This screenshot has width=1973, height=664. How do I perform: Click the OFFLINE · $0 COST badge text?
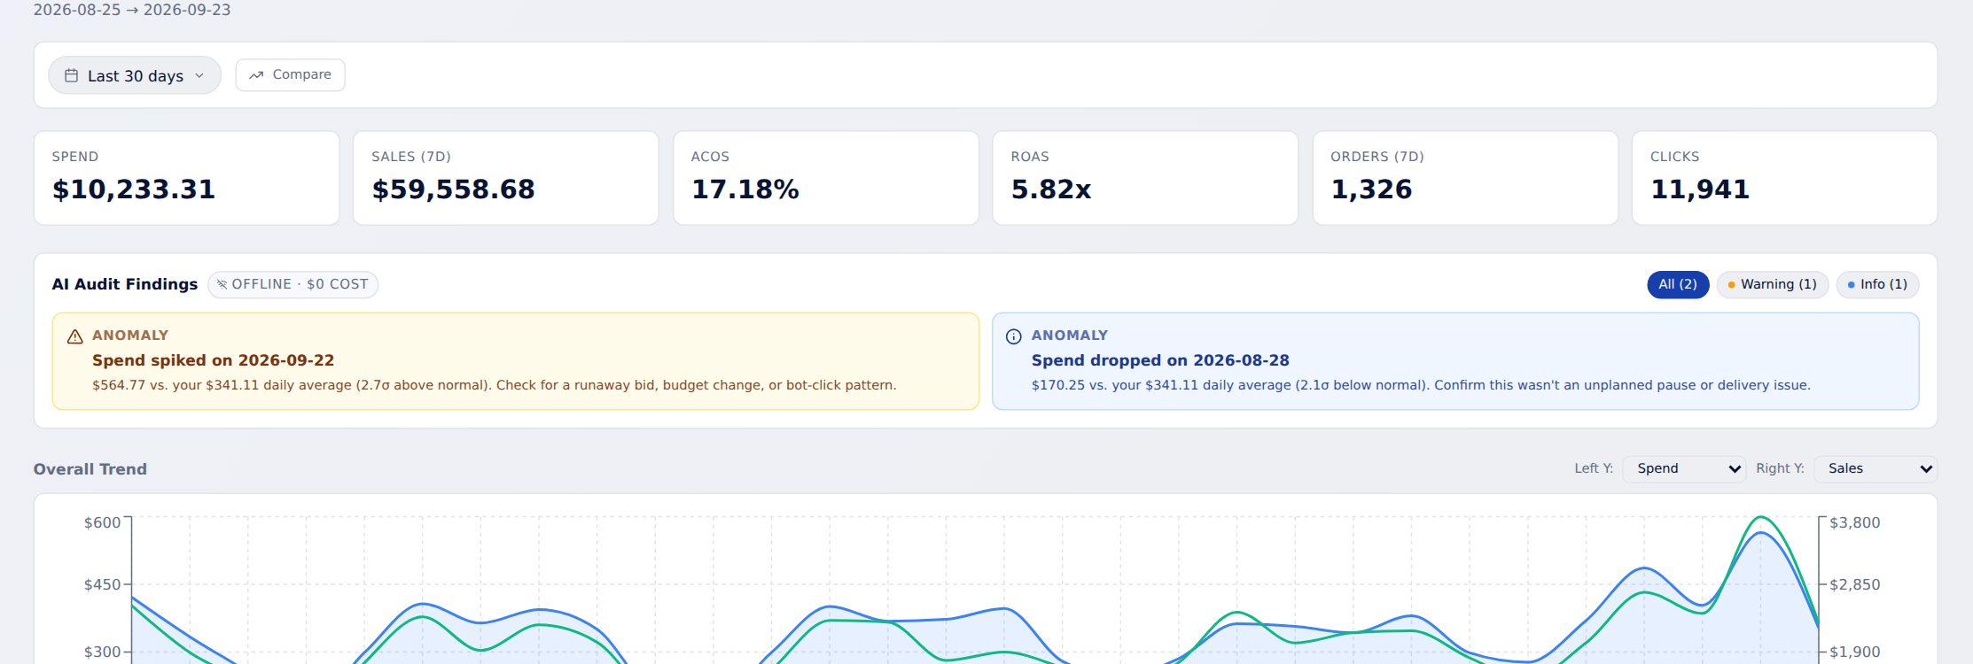(300, 284)
